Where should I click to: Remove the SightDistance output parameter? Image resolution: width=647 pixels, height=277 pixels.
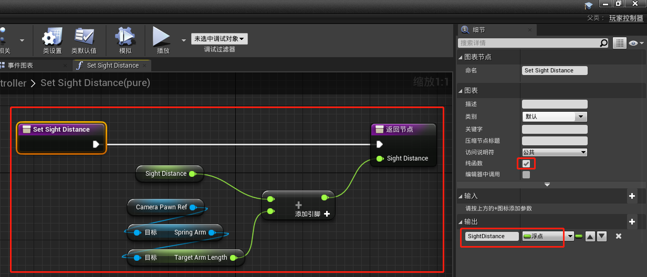click(619, 236)
